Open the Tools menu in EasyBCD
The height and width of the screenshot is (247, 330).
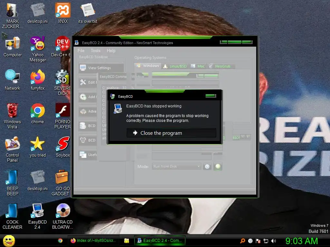95,50
